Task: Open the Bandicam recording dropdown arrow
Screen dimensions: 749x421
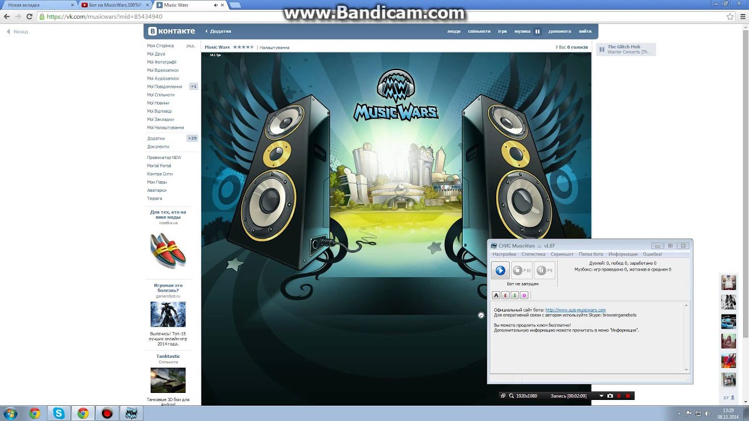Action: [x=601, y=396]
